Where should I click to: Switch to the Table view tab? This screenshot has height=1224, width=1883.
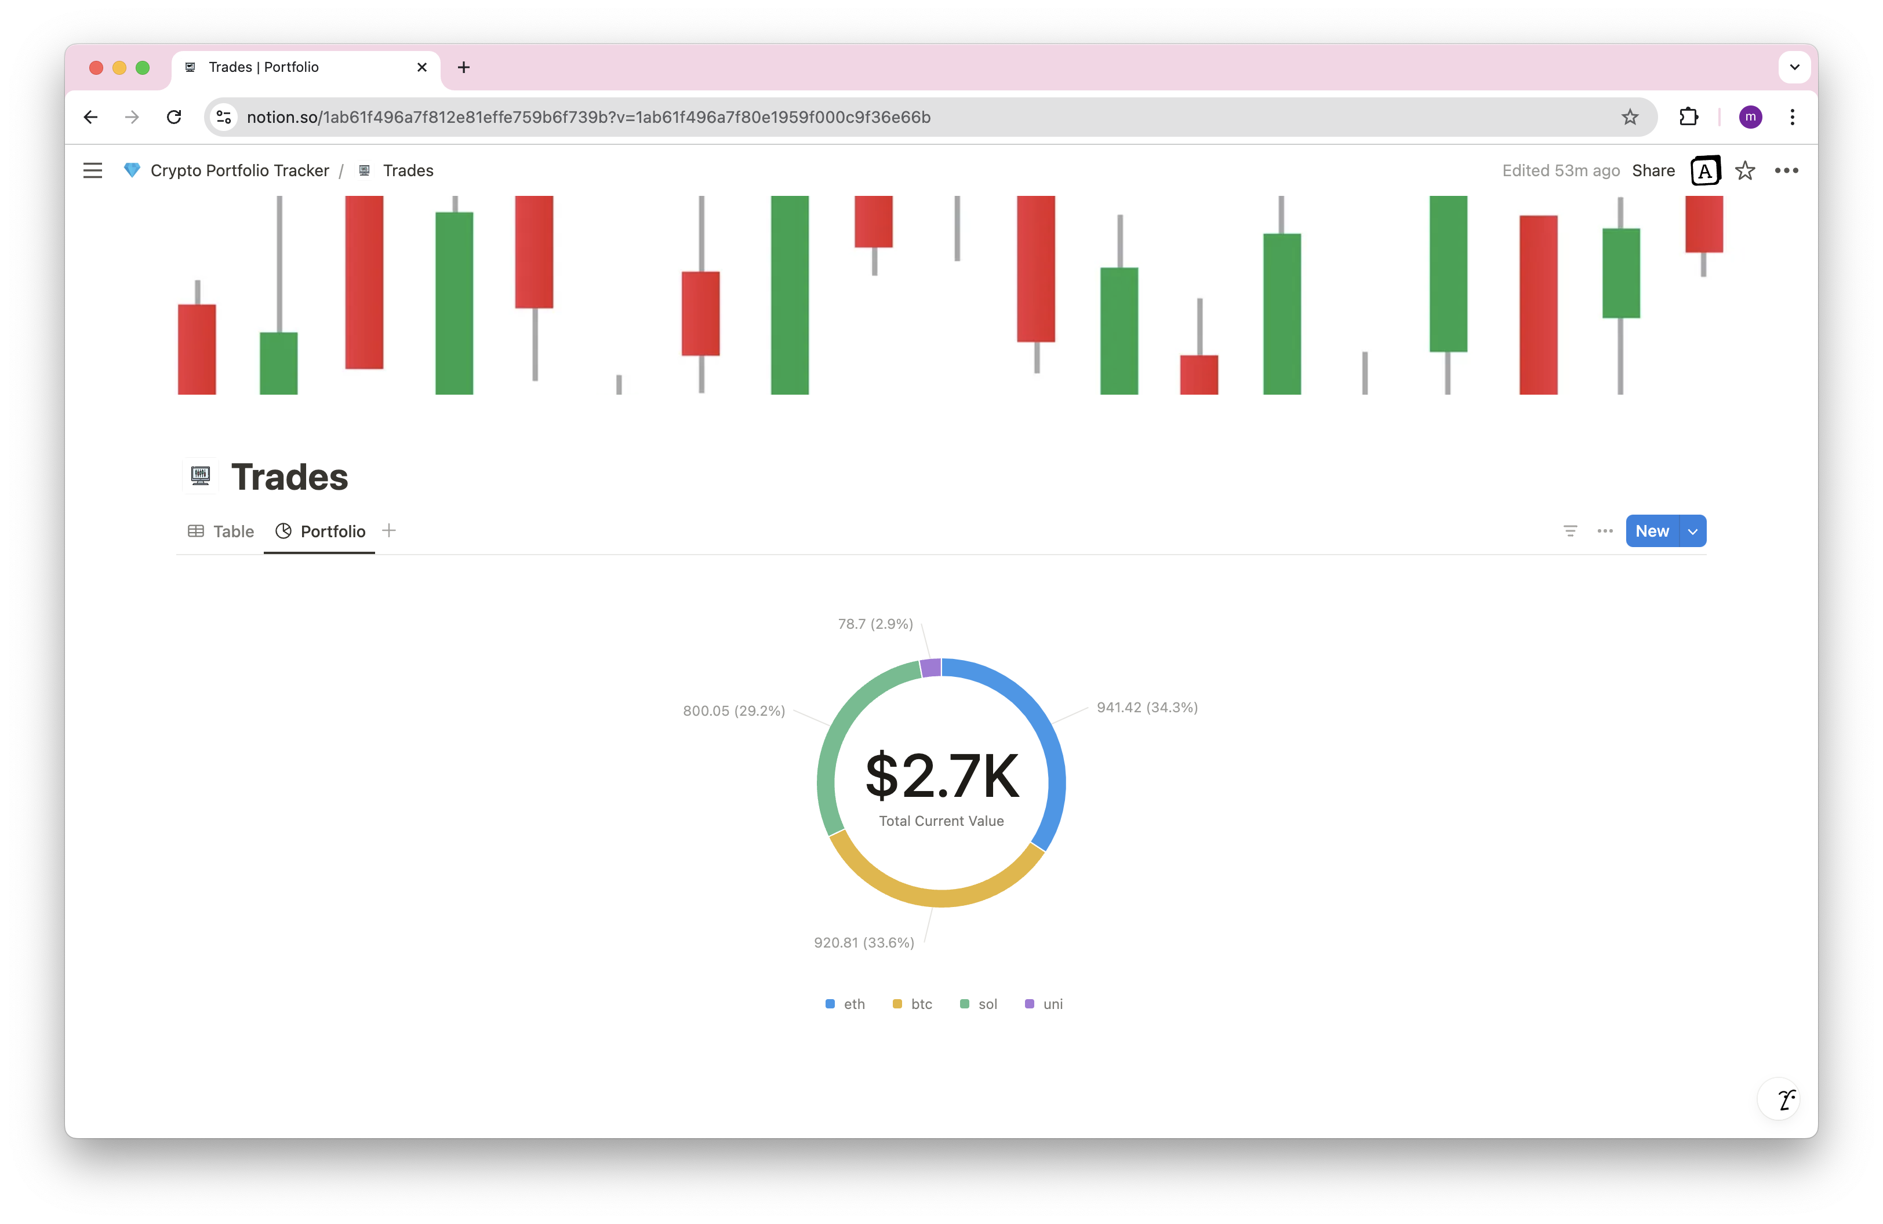coord(221,531)
